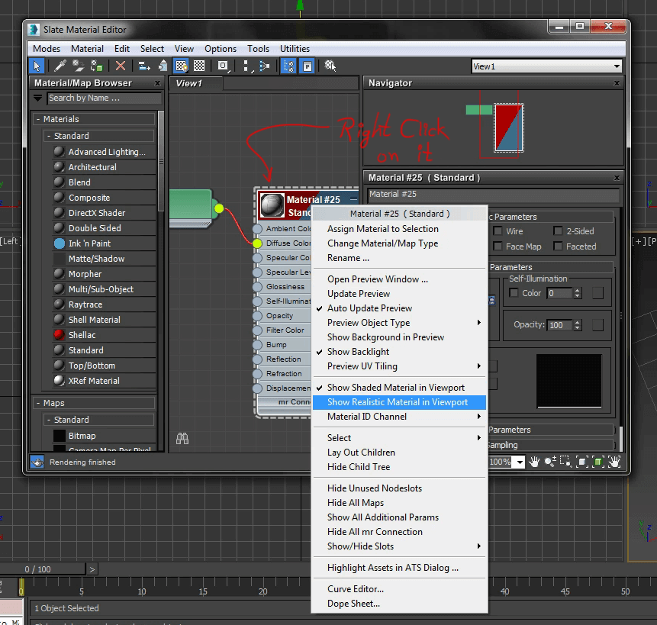The image size is (657, 625).
Task: Choose Rename ... in context menu
Action: coord(400,258)
